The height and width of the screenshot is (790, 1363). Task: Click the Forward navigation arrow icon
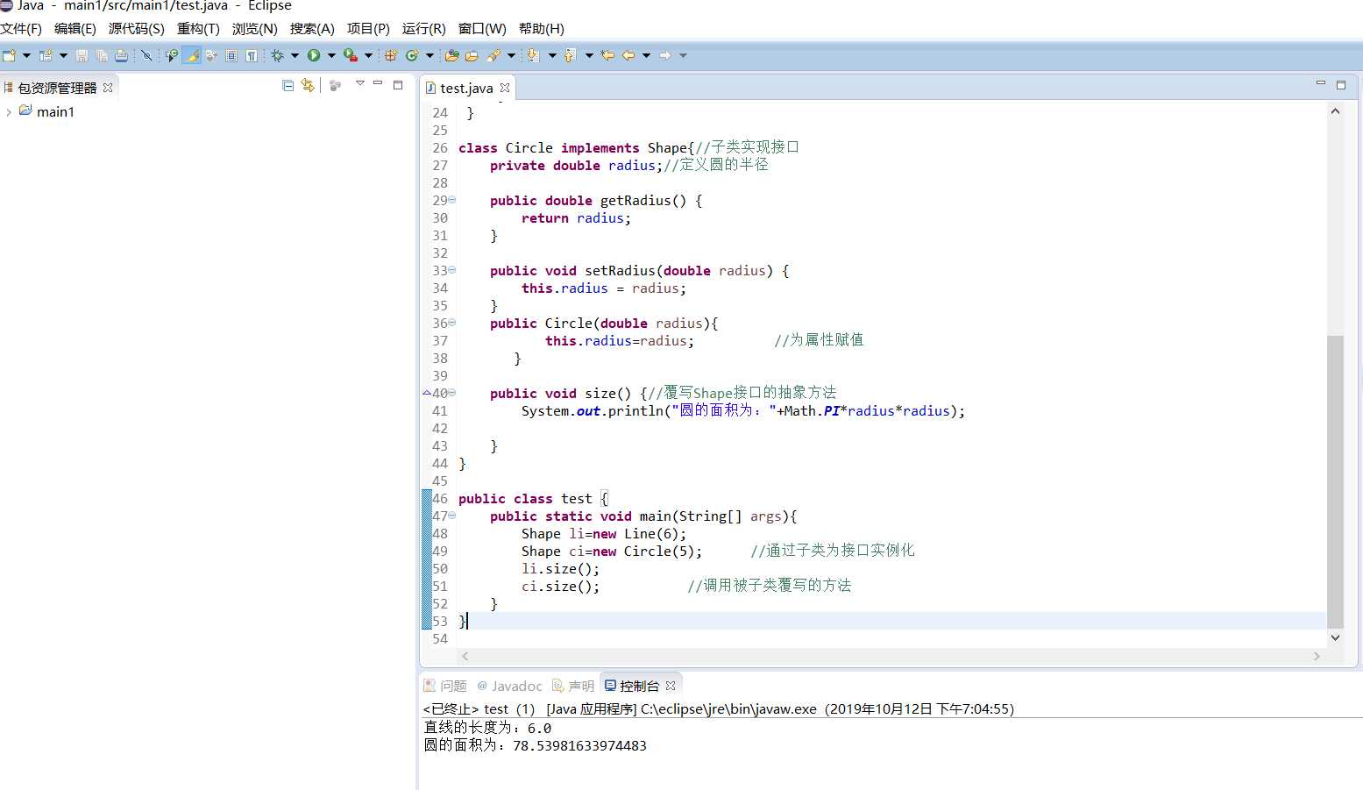[x=665, y=55]
